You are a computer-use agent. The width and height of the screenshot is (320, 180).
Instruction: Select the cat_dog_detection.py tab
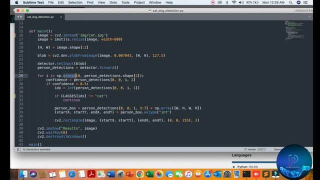pyautogui.click(x=40, y=17)
